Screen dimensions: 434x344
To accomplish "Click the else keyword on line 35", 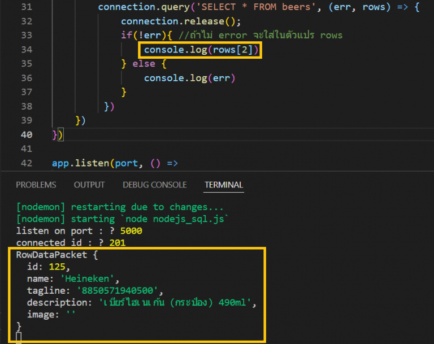I will click(x=144, y=64).
